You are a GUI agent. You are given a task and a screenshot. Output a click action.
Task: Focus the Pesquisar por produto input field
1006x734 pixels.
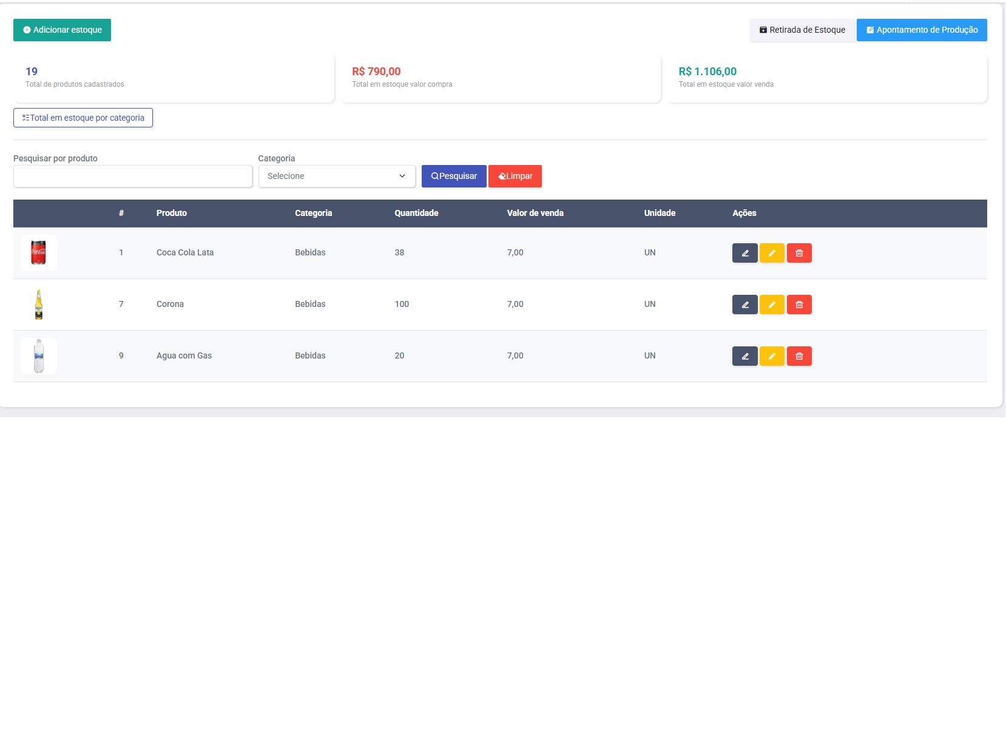point(133,176)
